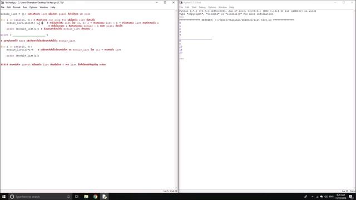The image size is (356, 200).
Task: Click the Python version line in Shell
Action: pyautogui.click(x=248, y=11)
